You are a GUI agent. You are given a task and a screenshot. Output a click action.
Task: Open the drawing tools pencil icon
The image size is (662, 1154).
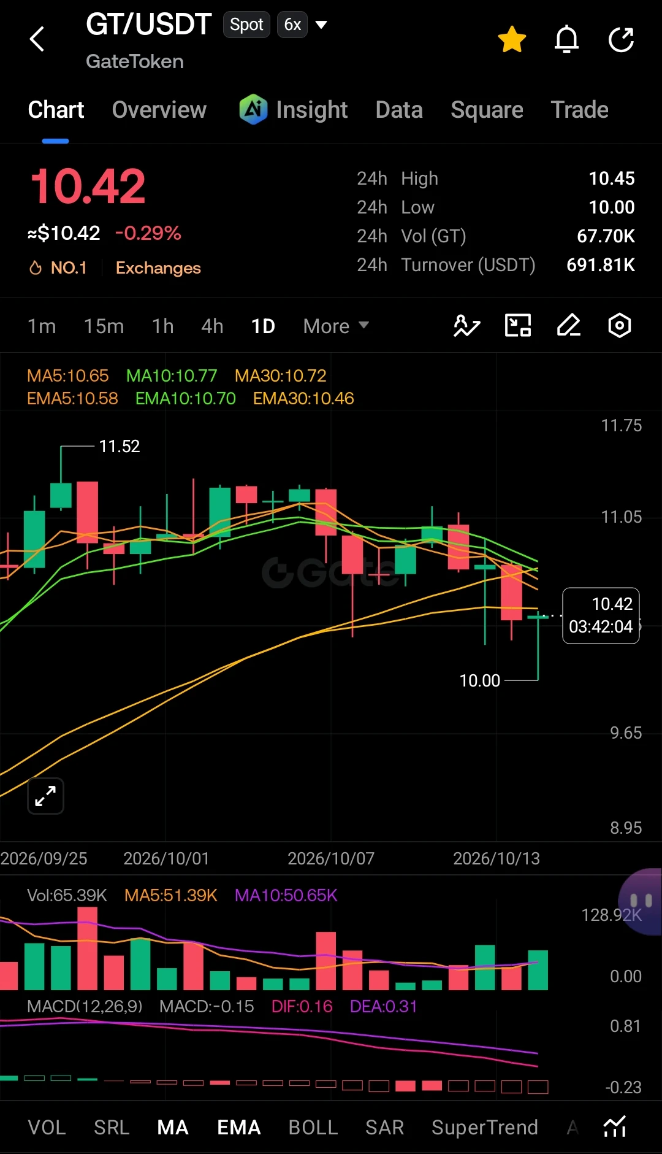[569, 326]
